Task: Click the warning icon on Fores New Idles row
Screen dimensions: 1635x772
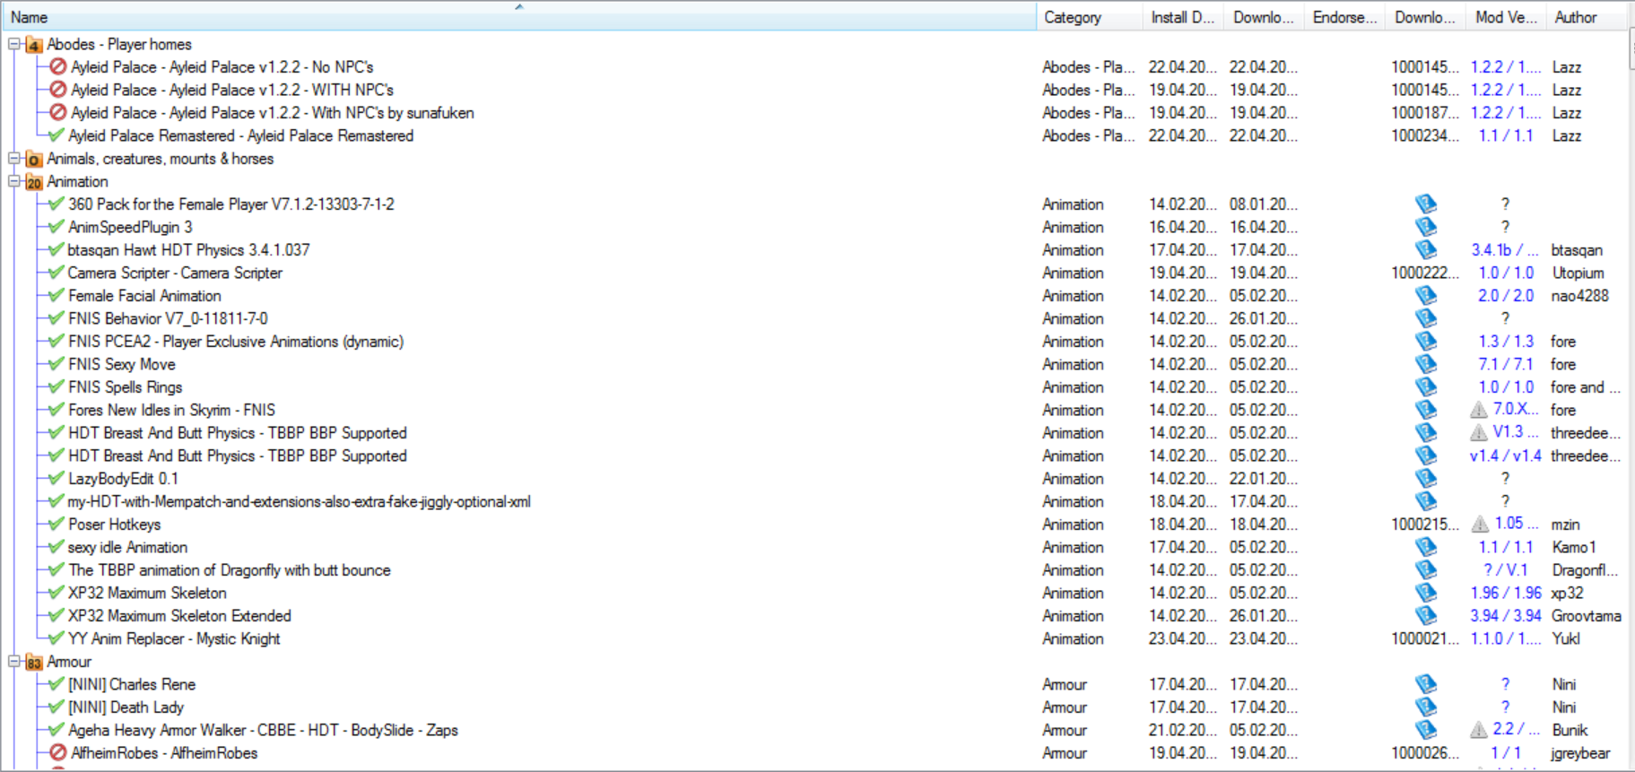Action: point(1479,410)
